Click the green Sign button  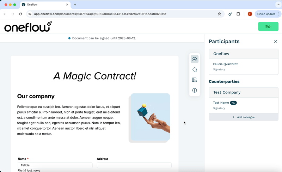(x=268, y=26)
